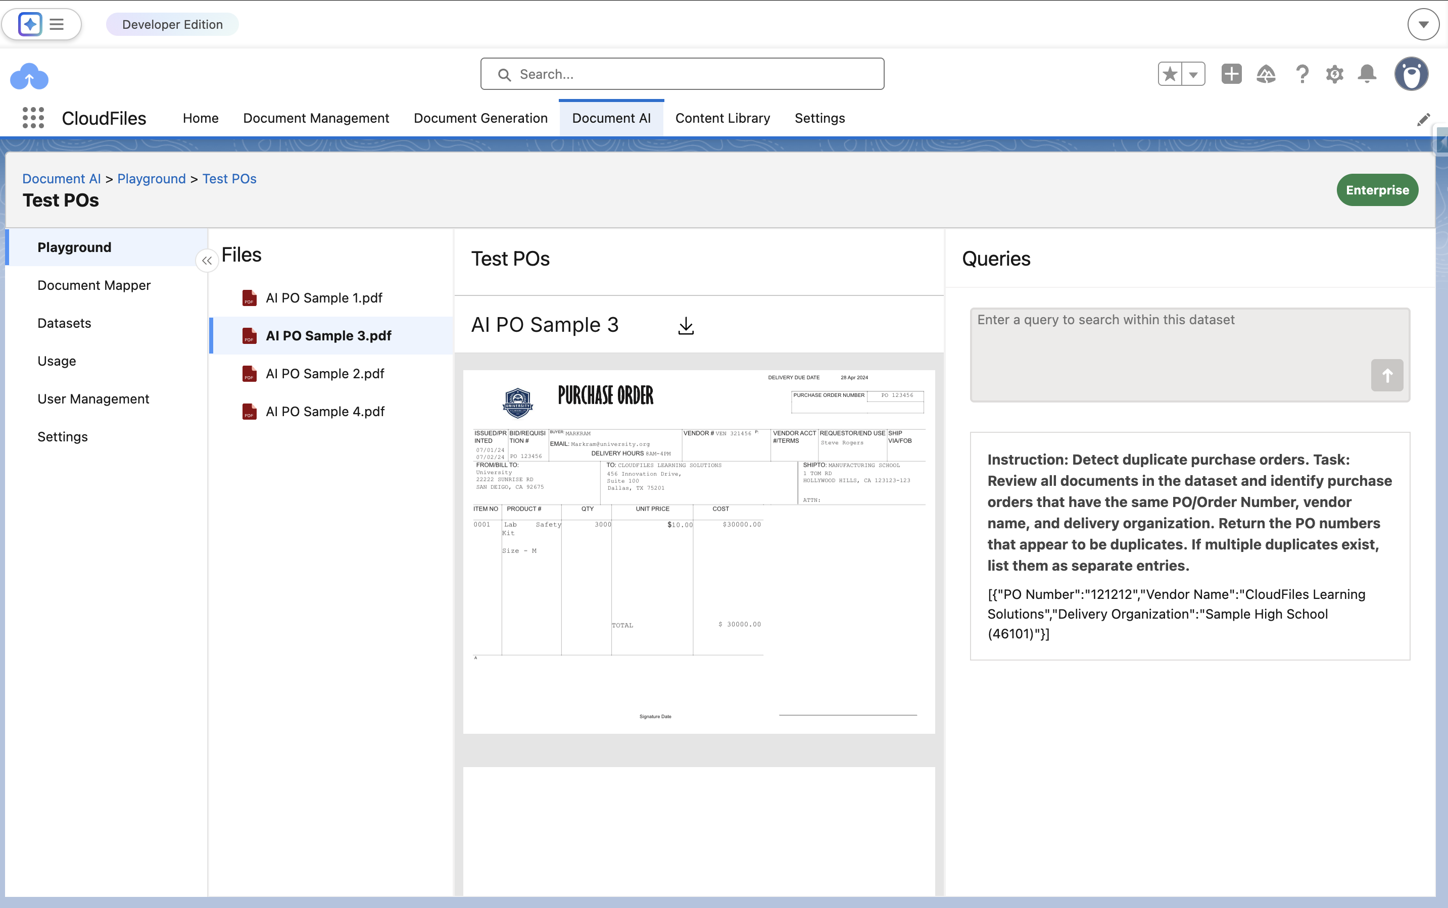Select the Document AI tab
The width and height of the screenshot is (1448, 908).
[611, 118]
